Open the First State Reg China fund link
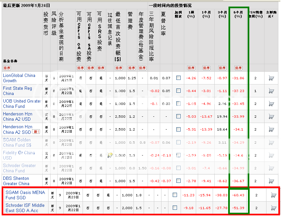 pos(18,91)
